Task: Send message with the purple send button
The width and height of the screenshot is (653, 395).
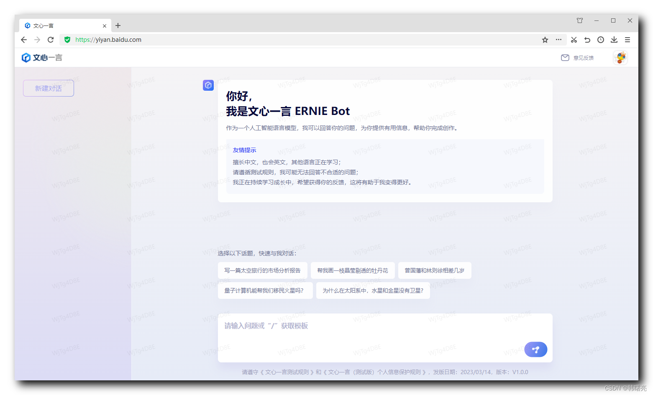Action: (x=536, y=349)
